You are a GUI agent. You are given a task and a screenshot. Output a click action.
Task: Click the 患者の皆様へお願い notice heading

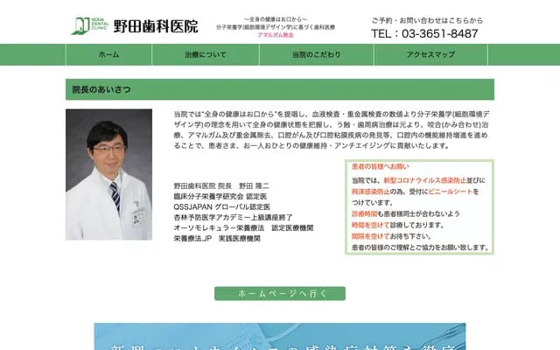coord(380,166)
